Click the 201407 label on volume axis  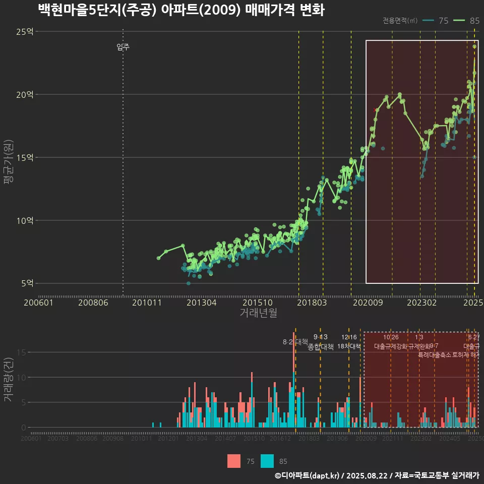[225, 438]
